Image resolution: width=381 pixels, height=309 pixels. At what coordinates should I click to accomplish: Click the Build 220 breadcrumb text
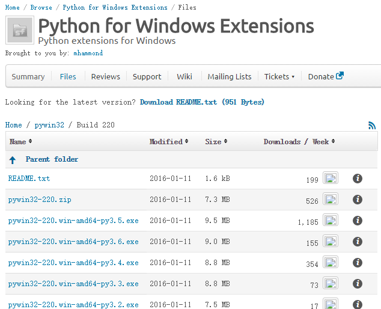96,125
